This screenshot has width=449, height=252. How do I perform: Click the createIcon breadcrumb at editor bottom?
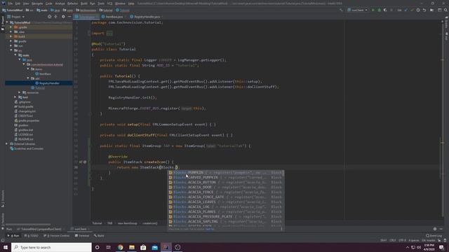pyautogui.click(x=149, y=223)
